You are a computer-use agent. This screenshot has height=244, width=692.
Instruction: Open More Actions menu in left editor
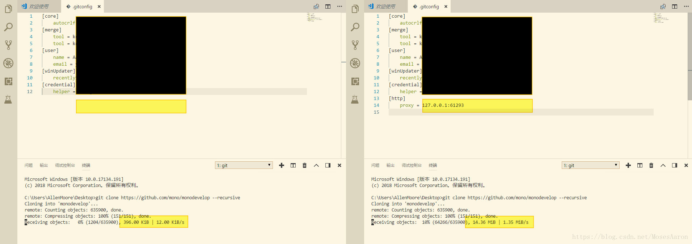339,6
